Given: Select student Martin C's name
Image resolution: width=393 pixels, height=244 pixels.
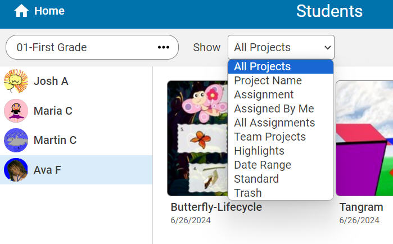Looking at the screenshot, I should [x=55, y=140].
